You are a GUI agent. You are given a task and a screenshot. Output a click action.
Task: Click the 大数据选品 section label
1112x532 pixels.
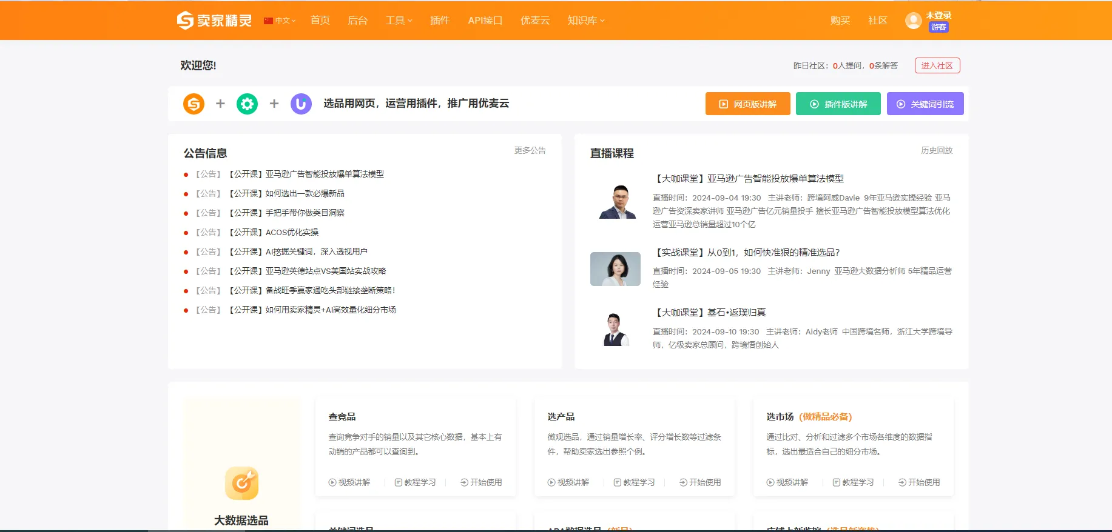pyautogui.click(x=241, y=520)
